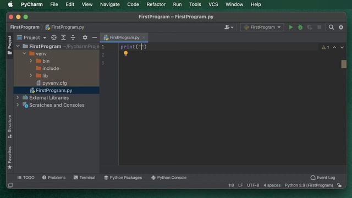Toggle the Project side tool window tab

pyautogui.click(x=10, y=45)
